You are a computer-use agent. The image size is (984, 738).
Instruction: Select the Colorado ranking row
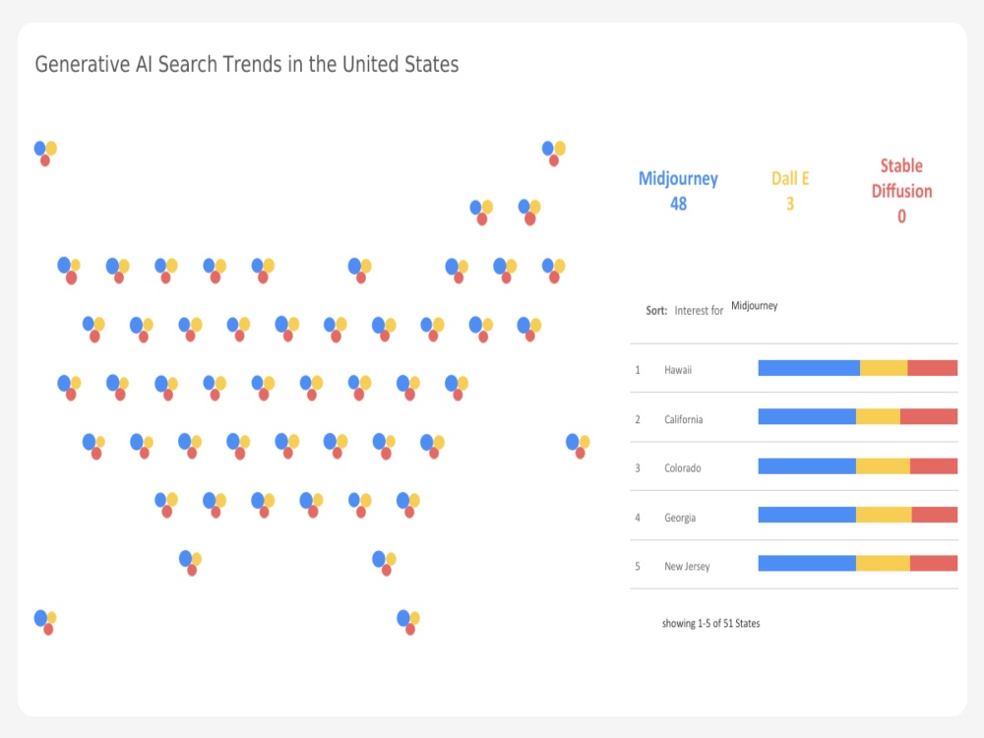click(794, 466)
